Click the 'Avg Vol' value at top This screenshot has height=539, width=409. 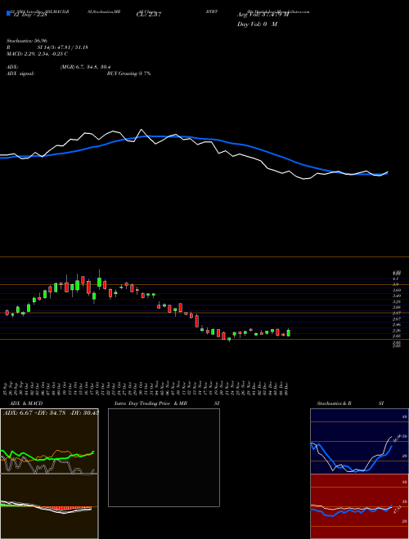coord(263,15)
